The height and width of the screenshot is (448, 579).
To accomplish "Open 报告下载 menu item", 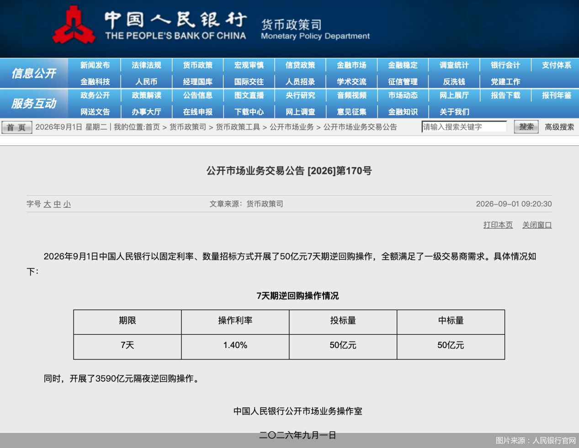I will tap(505, 95).
